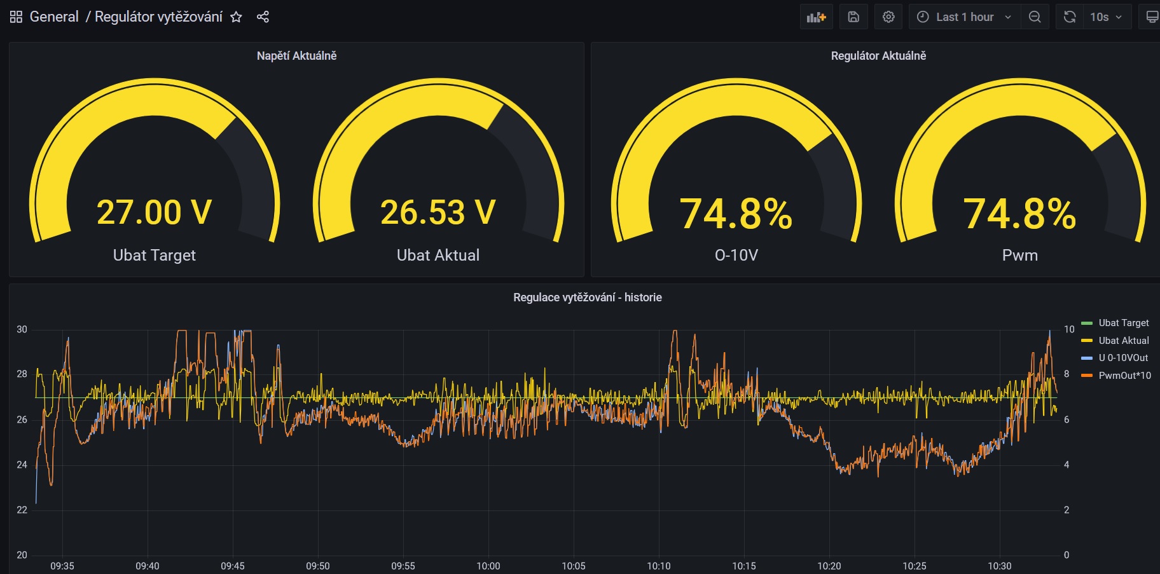The width and height of the screenshot is (1160, 574).
Task: Open the Regulátor Aktuálně panel title menu
Action: click(878, 56)
